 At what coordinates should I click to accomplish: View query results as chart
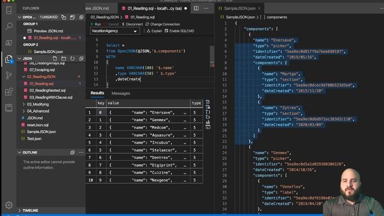[x=208, y=122]
